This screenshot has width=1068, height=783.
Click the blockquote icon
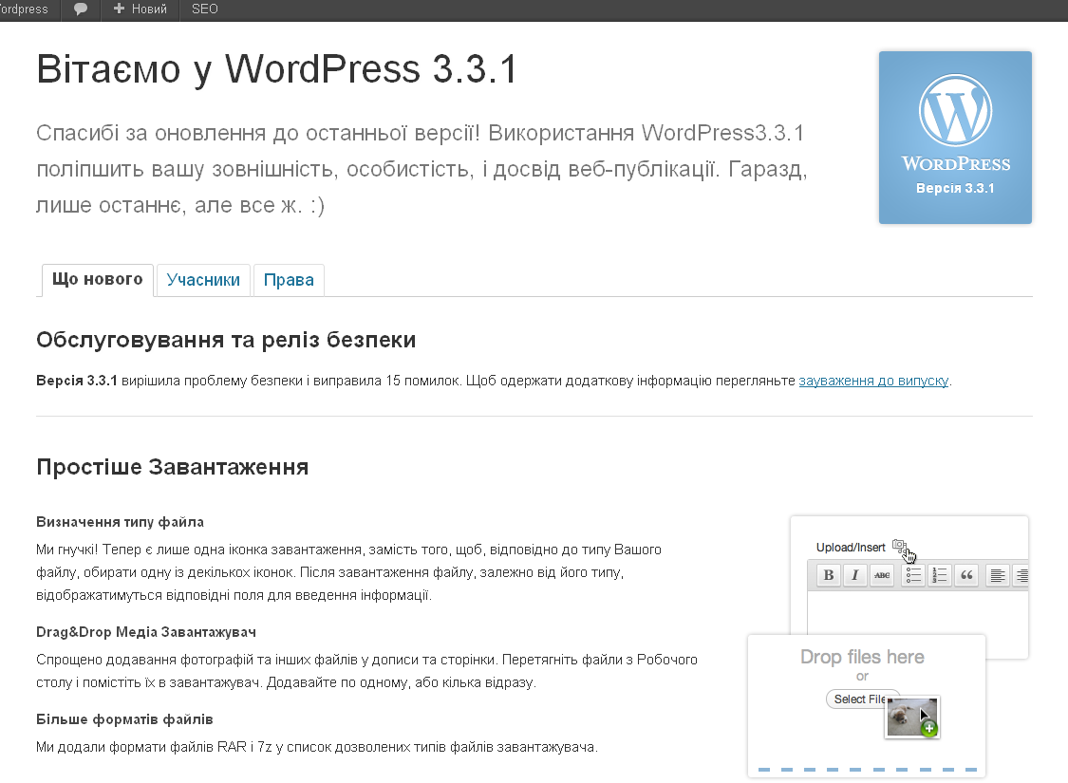(x=966, y=575)
